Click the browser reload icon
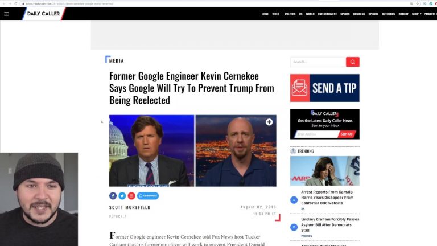 coord(16,3)
